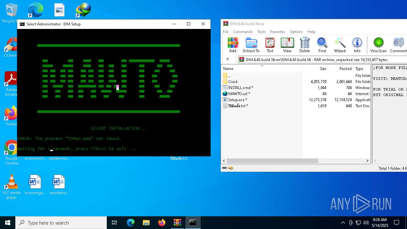Open the Comment tool in WinRAR
Image resolution: width=407 pixels, height=229 pixels.
[398, 45]
